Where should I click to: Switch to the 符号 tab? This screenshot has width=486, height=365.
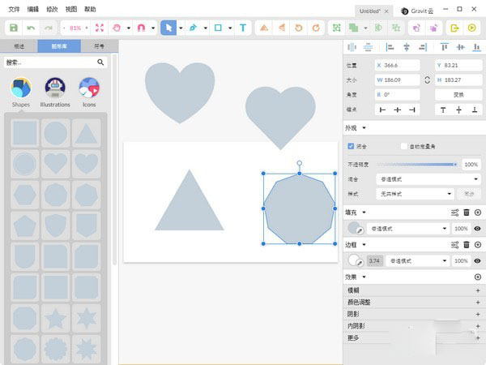99,46
